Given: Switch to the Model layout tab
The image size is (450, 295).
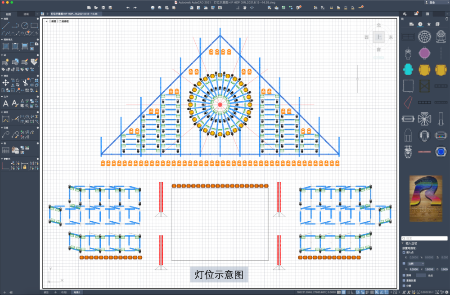Looking at the screenshot, I should 46,292.
